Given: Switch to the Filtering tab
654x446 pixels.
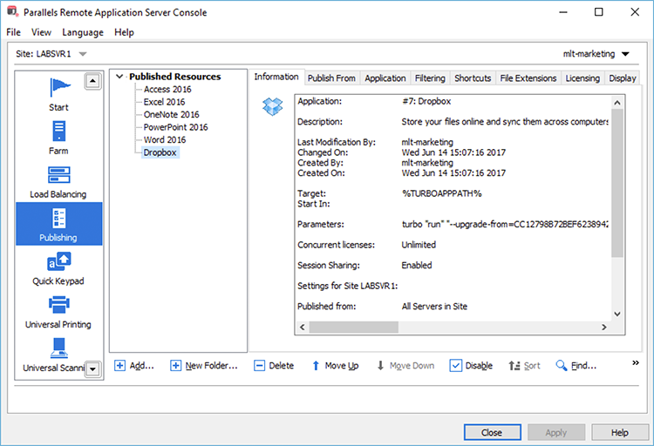Looking at the screenshot, I should pos(430,78).
